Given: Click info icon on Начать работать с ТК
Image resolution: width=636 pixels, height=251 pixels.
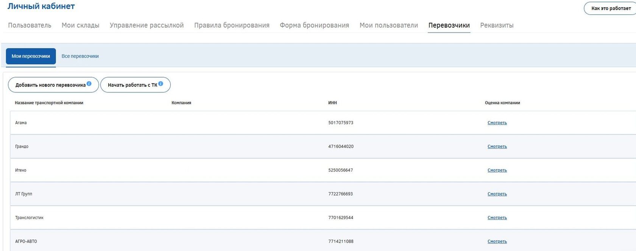Looking at the screenshot, I should tap(161, 84).
